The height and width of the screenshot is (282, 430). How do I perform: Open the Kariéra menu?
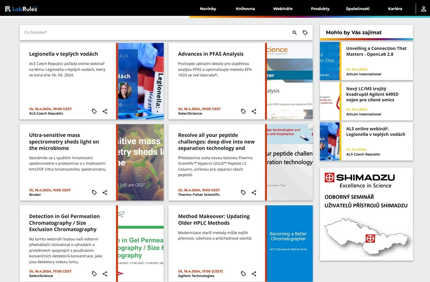click(x=395, y=9)
